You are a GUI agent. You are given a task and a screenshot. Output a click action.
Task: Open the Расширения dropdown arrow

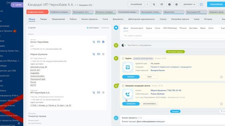147,5
